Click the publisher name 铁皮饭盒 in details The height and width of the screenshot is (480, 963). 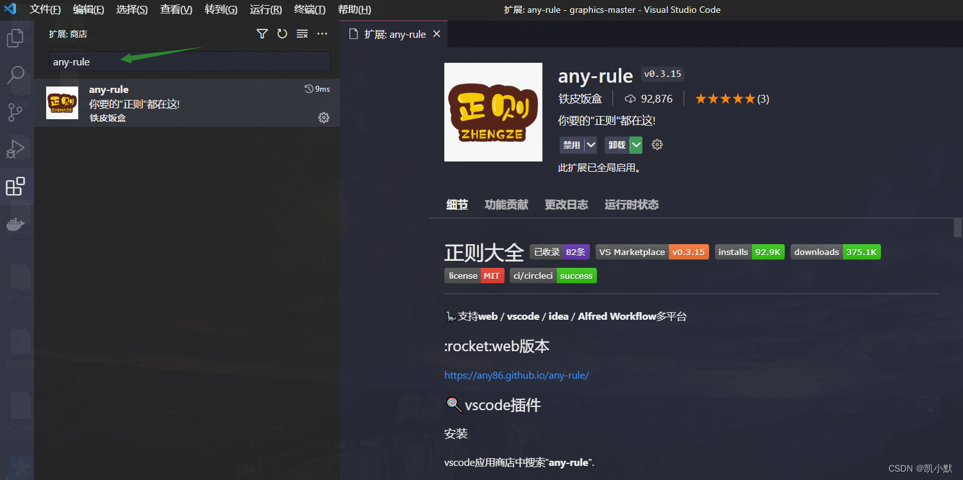pos(580,99)
